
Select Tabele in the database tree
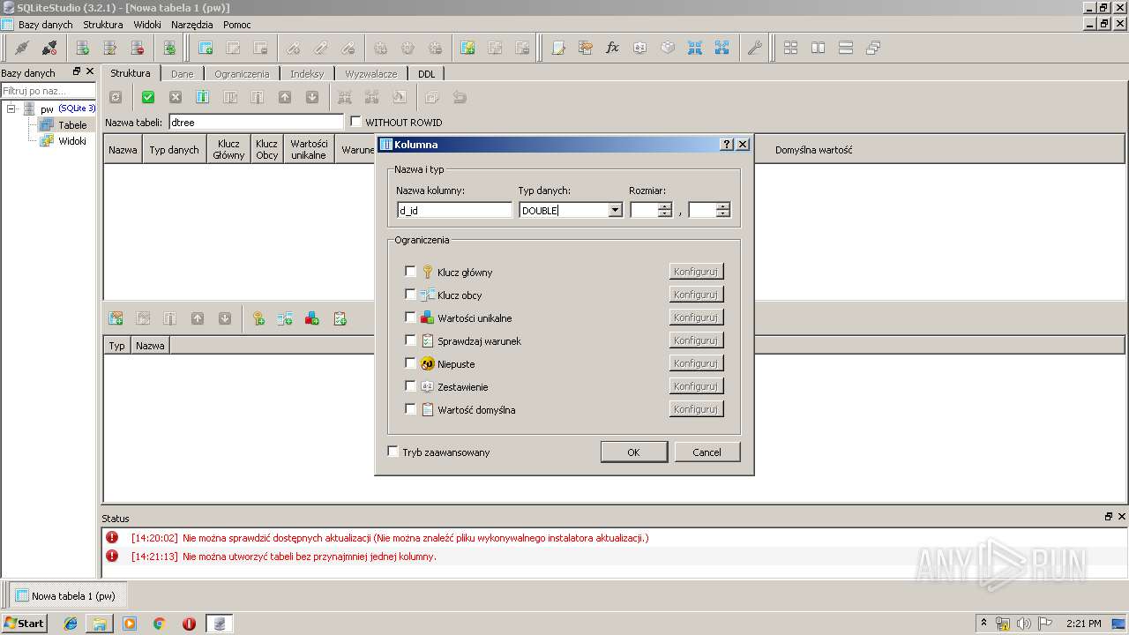click(72, 124)
